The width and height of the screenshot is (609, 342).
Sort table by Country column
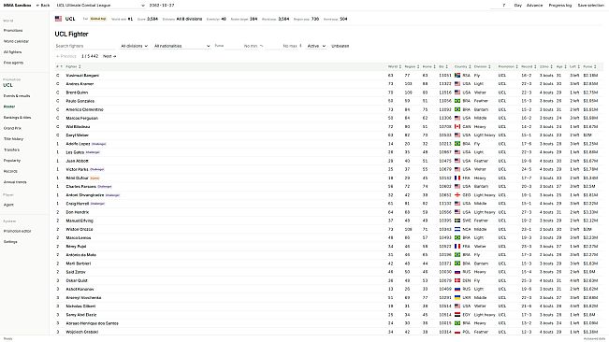(x=462, y=66)
